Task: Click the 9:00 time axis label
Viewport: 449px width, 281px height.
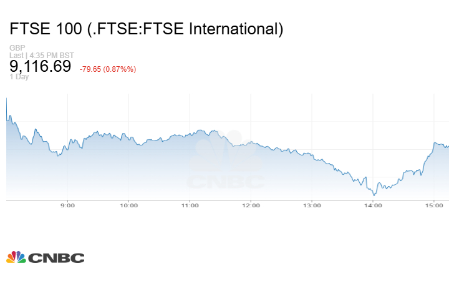Action: [x=68, y=205]
